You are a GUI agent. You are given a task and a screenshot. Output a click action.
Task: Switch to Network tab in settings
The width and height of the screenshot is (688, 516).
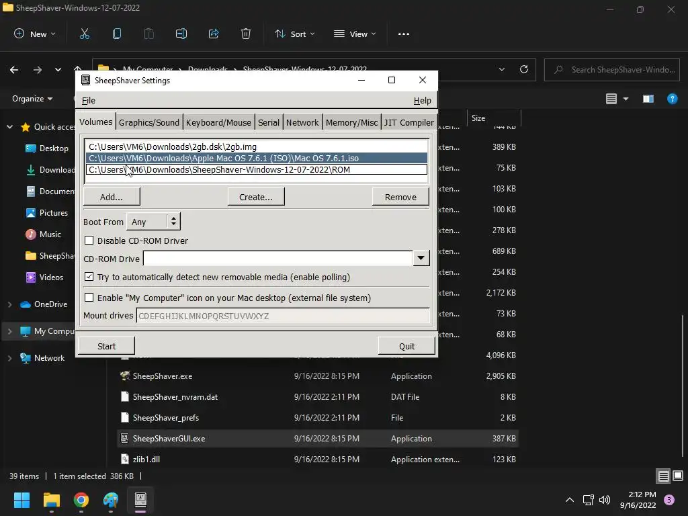point(302,122)
